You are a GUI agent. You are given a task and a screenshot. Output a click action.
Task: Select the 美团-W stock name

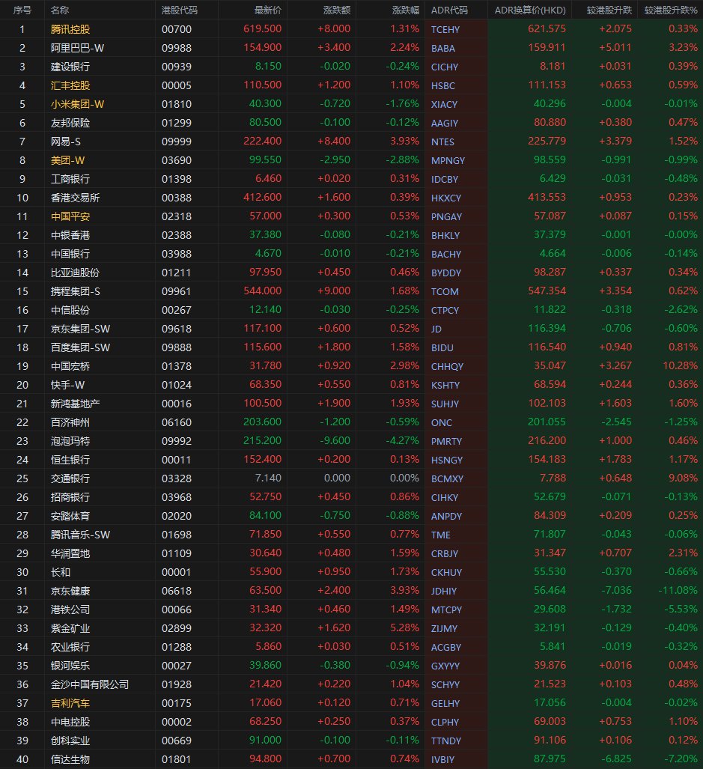pos(67,160)
